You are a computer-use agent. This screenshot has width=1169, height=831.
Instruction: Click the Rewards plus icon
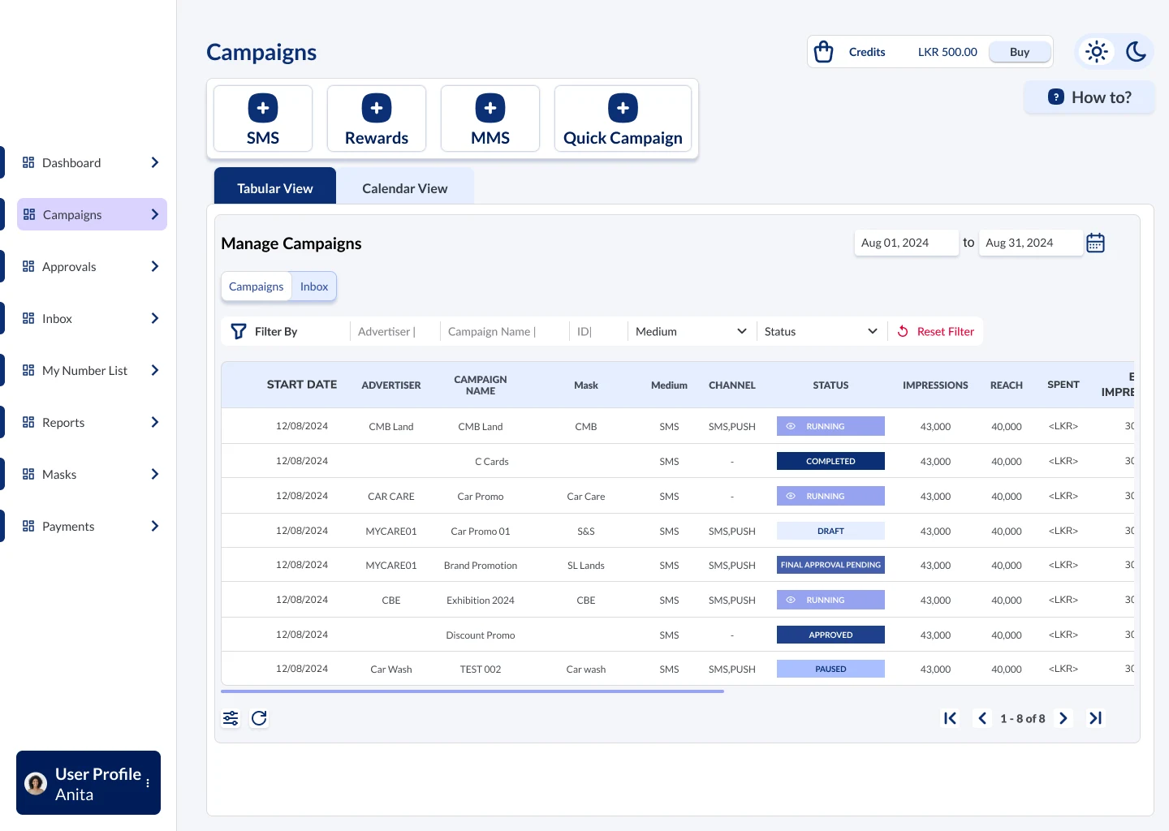pos(377,108)
